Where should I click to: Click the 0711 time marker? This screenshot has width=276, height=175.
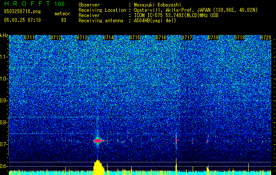(29, 38)
